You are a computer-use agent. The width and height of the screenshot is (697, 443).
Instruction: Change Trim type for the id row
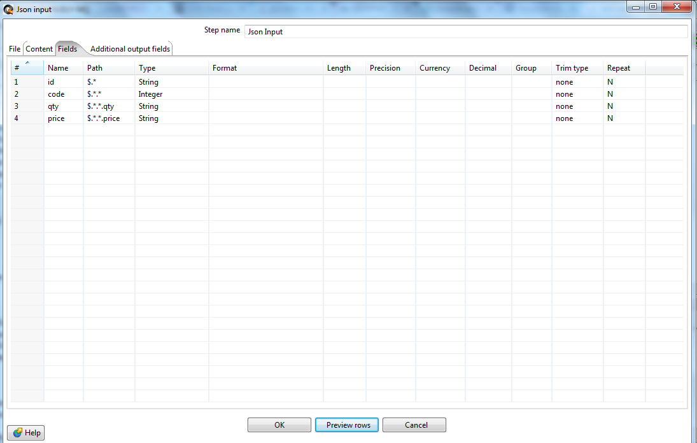coord(577,82)
